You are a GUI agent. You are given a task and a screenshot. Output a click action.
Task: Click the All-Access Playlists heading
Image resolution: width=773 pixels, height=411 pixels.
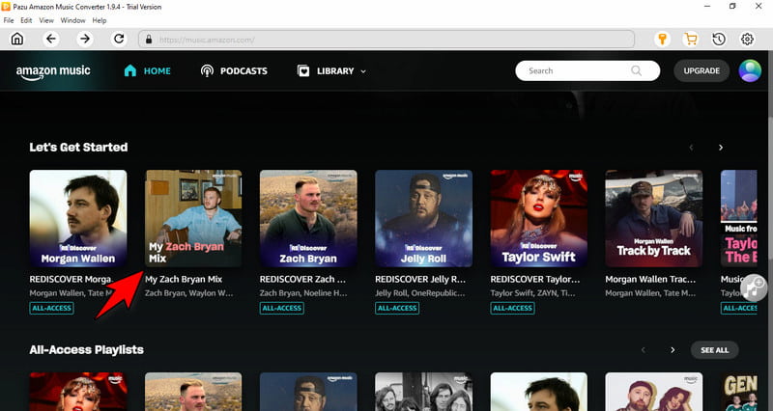86,350
